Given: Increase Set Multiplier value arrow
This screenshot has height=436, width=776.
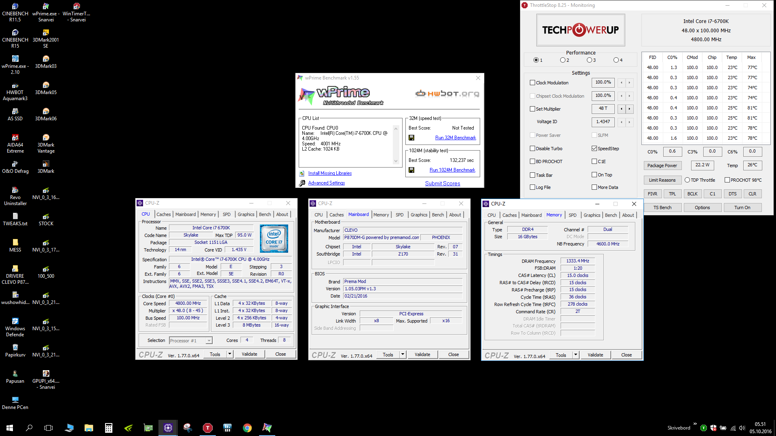Looking at the screenshot, I should pos(629,109).
